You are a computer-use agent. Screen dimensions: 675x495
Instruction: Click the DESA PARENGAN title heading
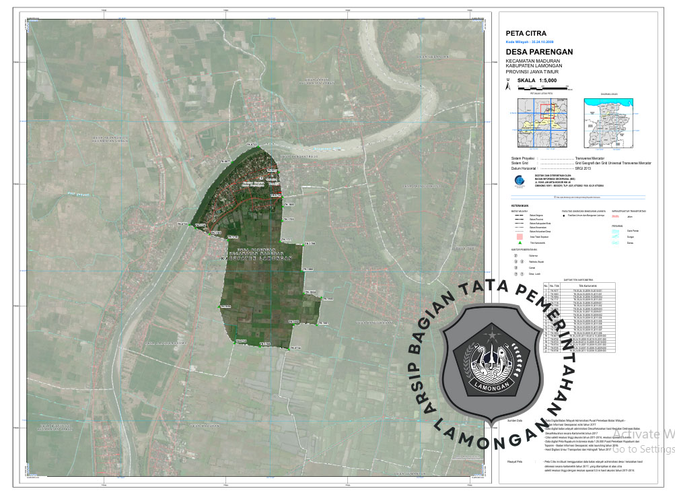click(539, 52)
